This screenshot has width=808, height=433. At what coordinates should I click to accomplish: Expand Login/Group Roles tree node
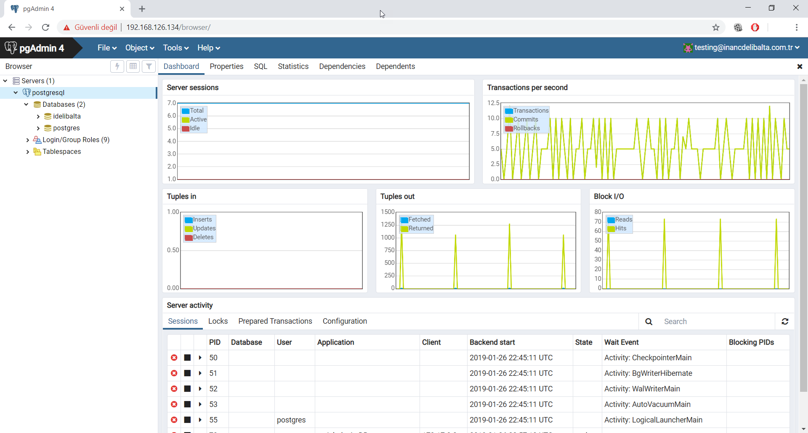tap(28, 140)
